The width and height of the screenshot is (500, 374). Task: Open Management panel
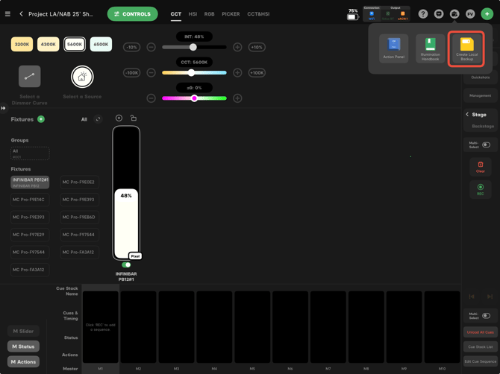pos(481,95)
